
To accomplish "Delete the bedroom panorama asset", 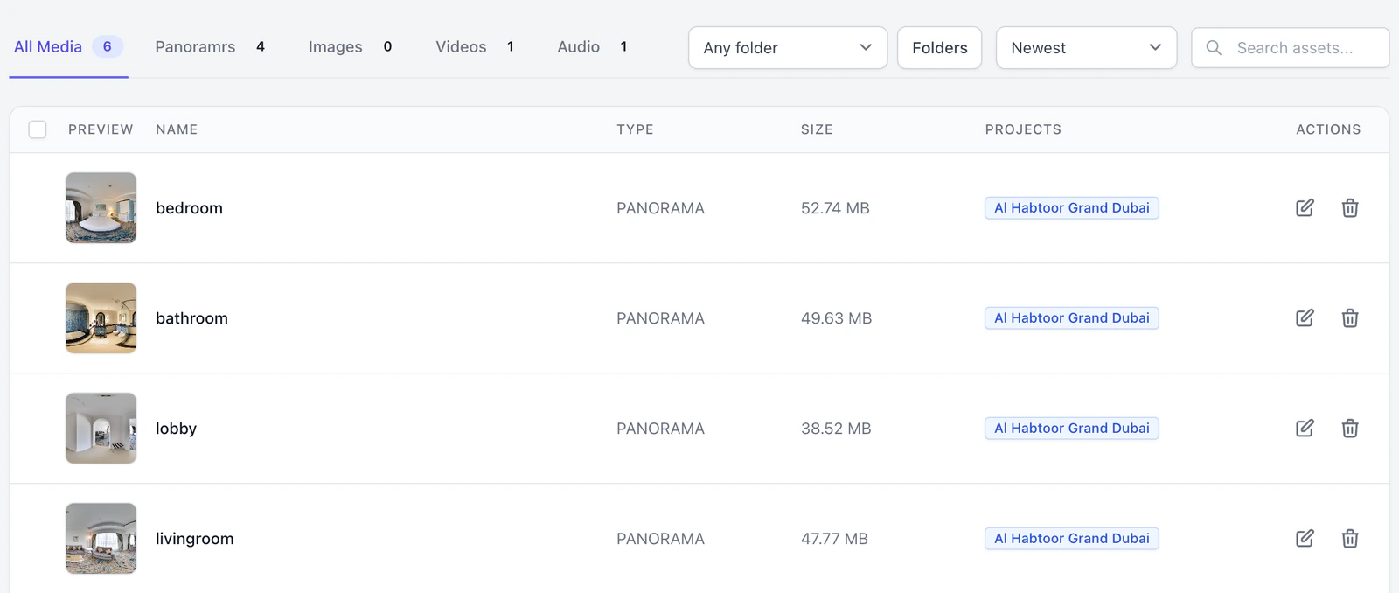I will tap(1350, 207).
